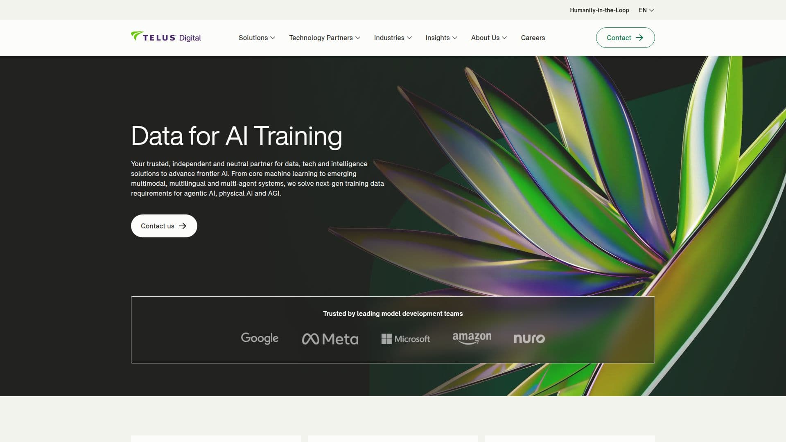Click the Meta logo
This screenshot has width=786, height=442.
330,339
